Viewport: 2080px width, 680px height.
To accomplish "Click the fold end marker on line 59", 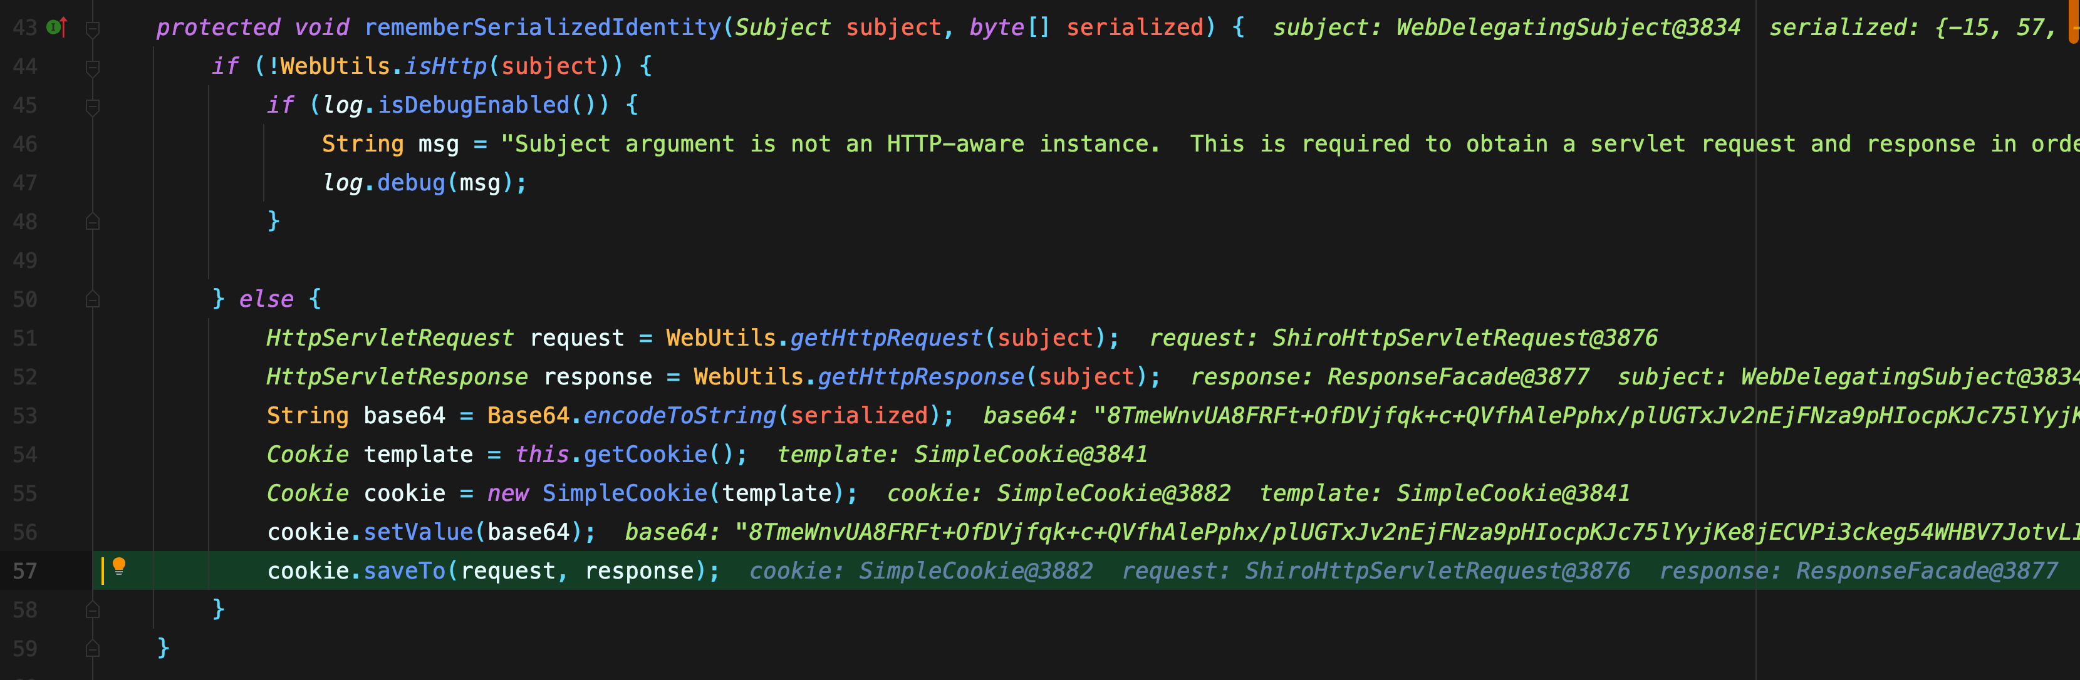I will coord(93,649).
